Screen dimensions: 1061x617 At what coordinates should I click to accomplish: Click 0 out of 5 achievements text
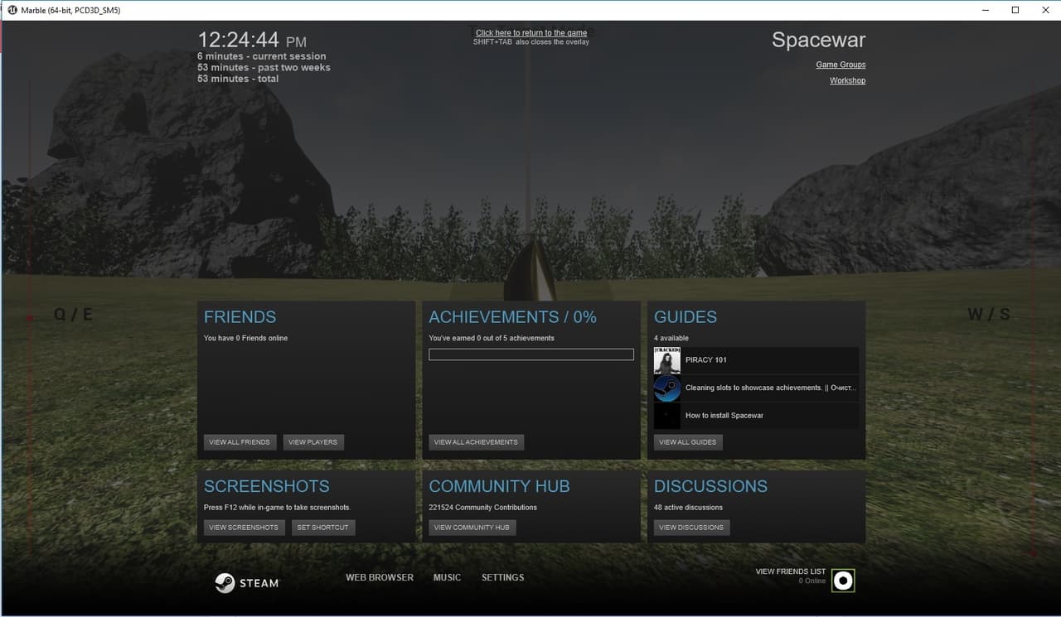pos(492,339)
